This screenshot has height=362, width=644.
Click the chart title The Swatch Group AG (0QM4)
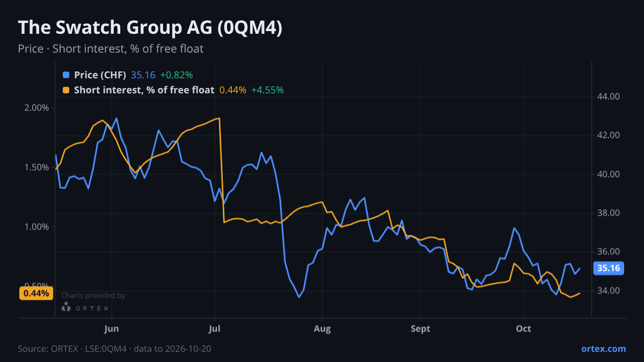[x=150, y=28]
